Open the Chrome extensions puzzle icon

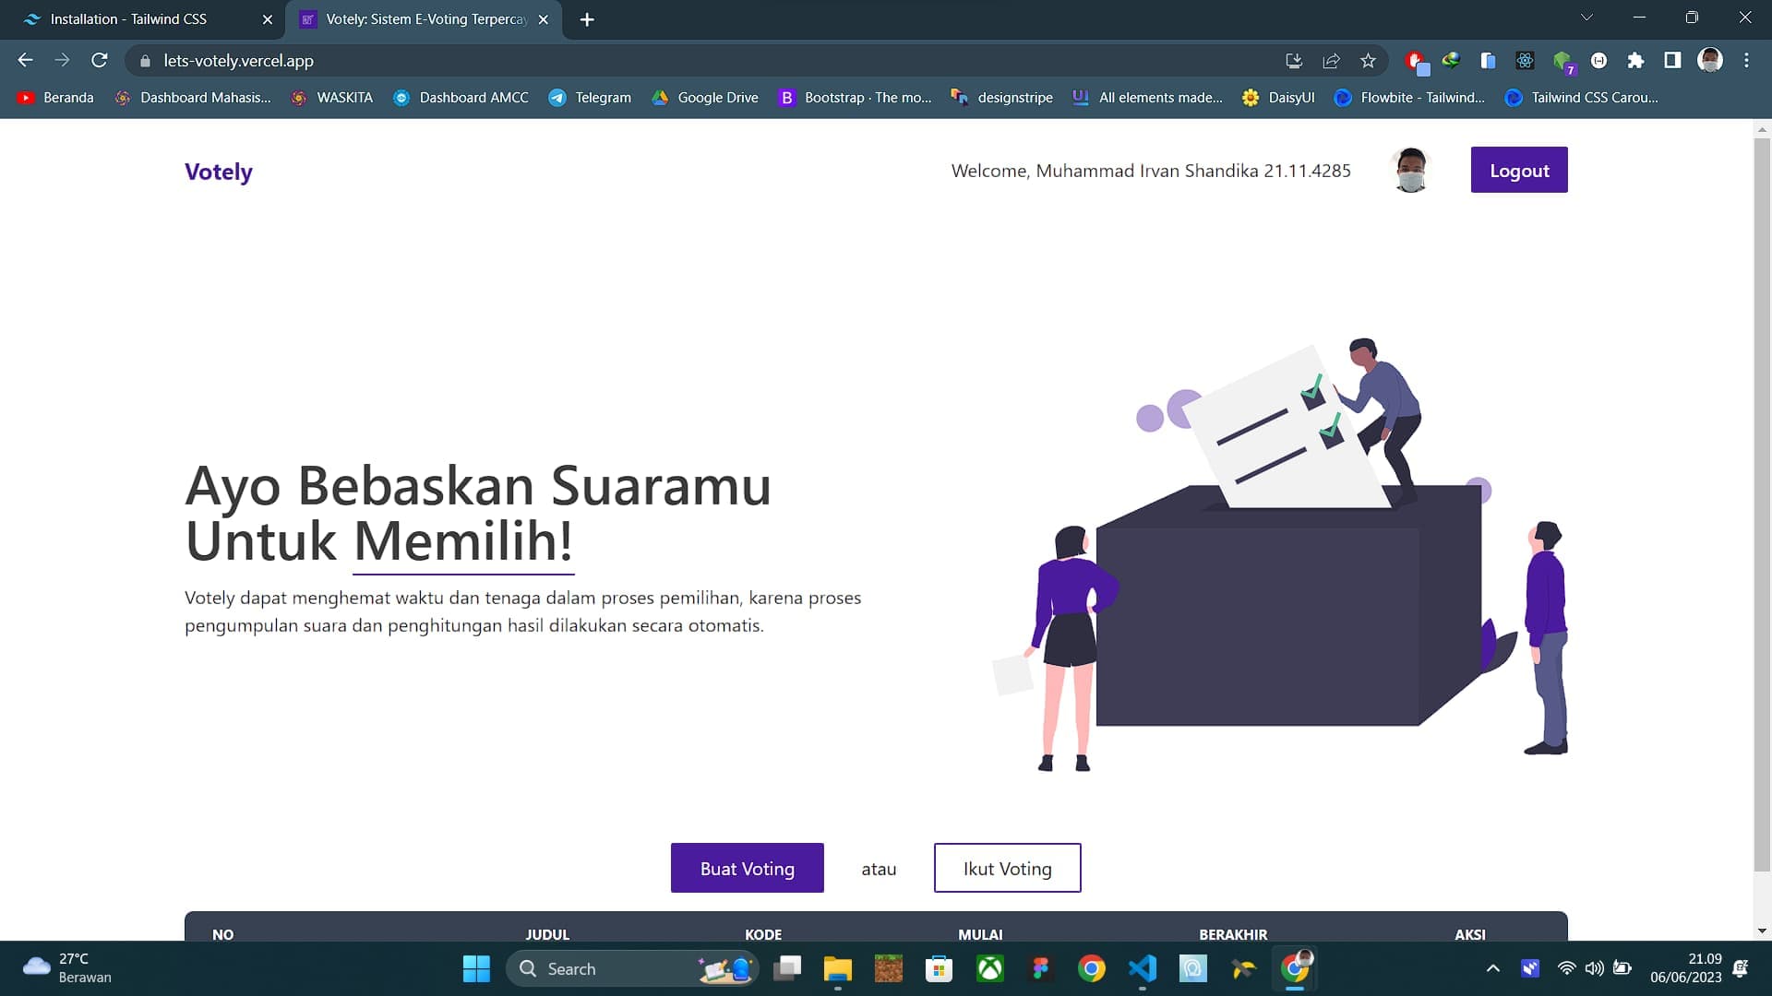point(1635,61)
